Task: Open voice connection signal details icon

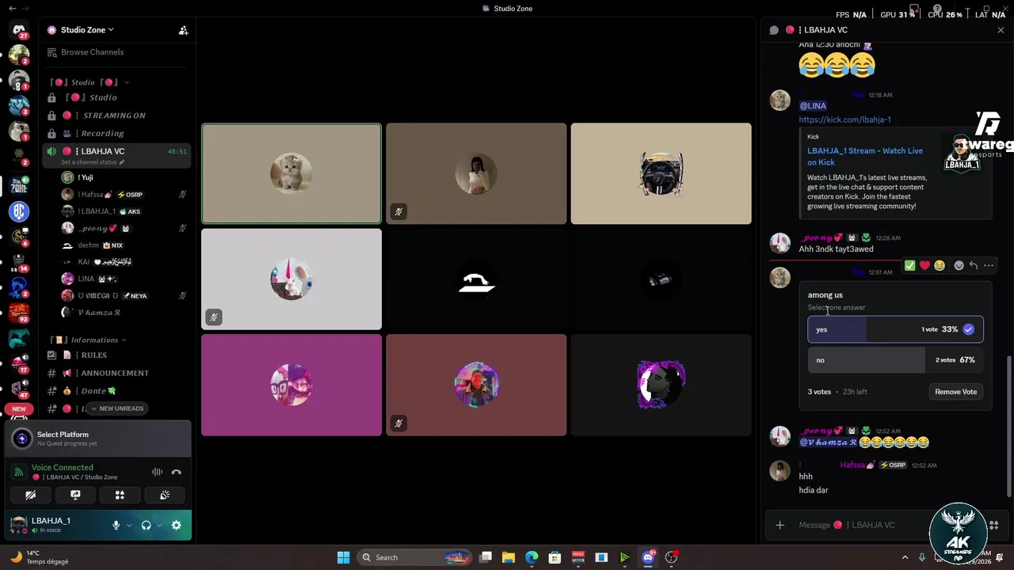Action: tap(19, 472)
